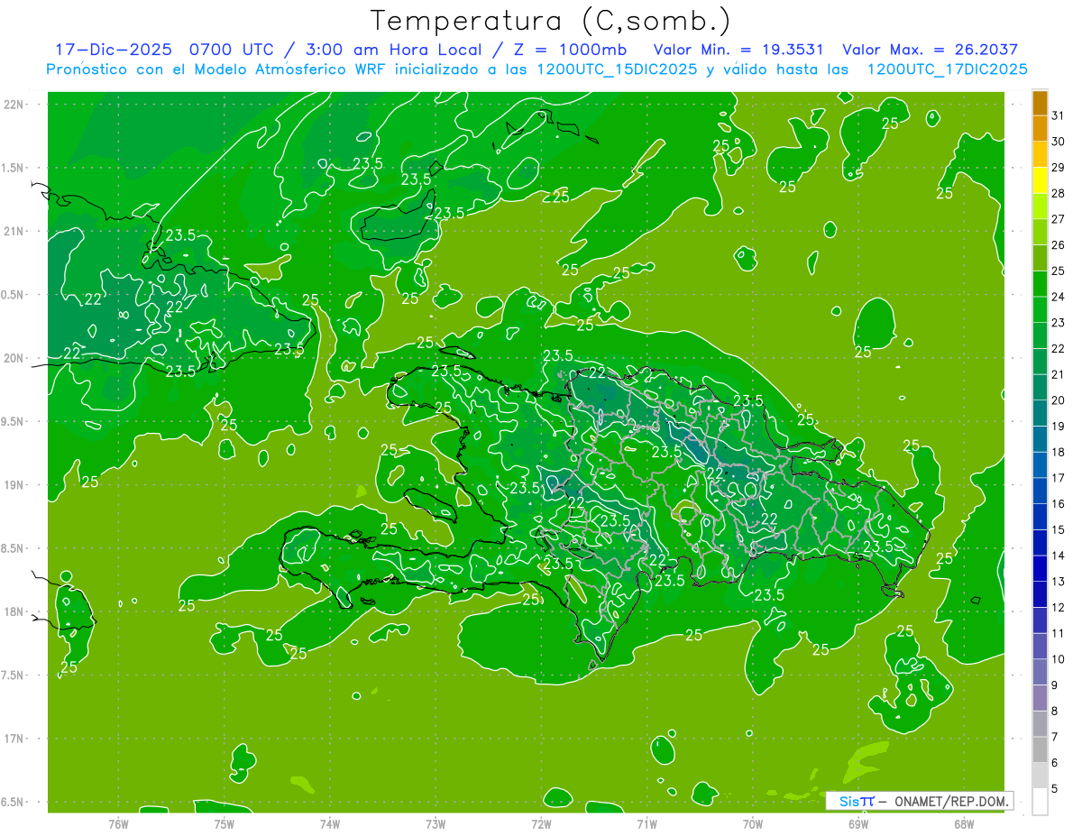This screenshot has width=1082, height=836.
Task: Click the '0700 UTC' time text
Action: (x=231, y=50)
